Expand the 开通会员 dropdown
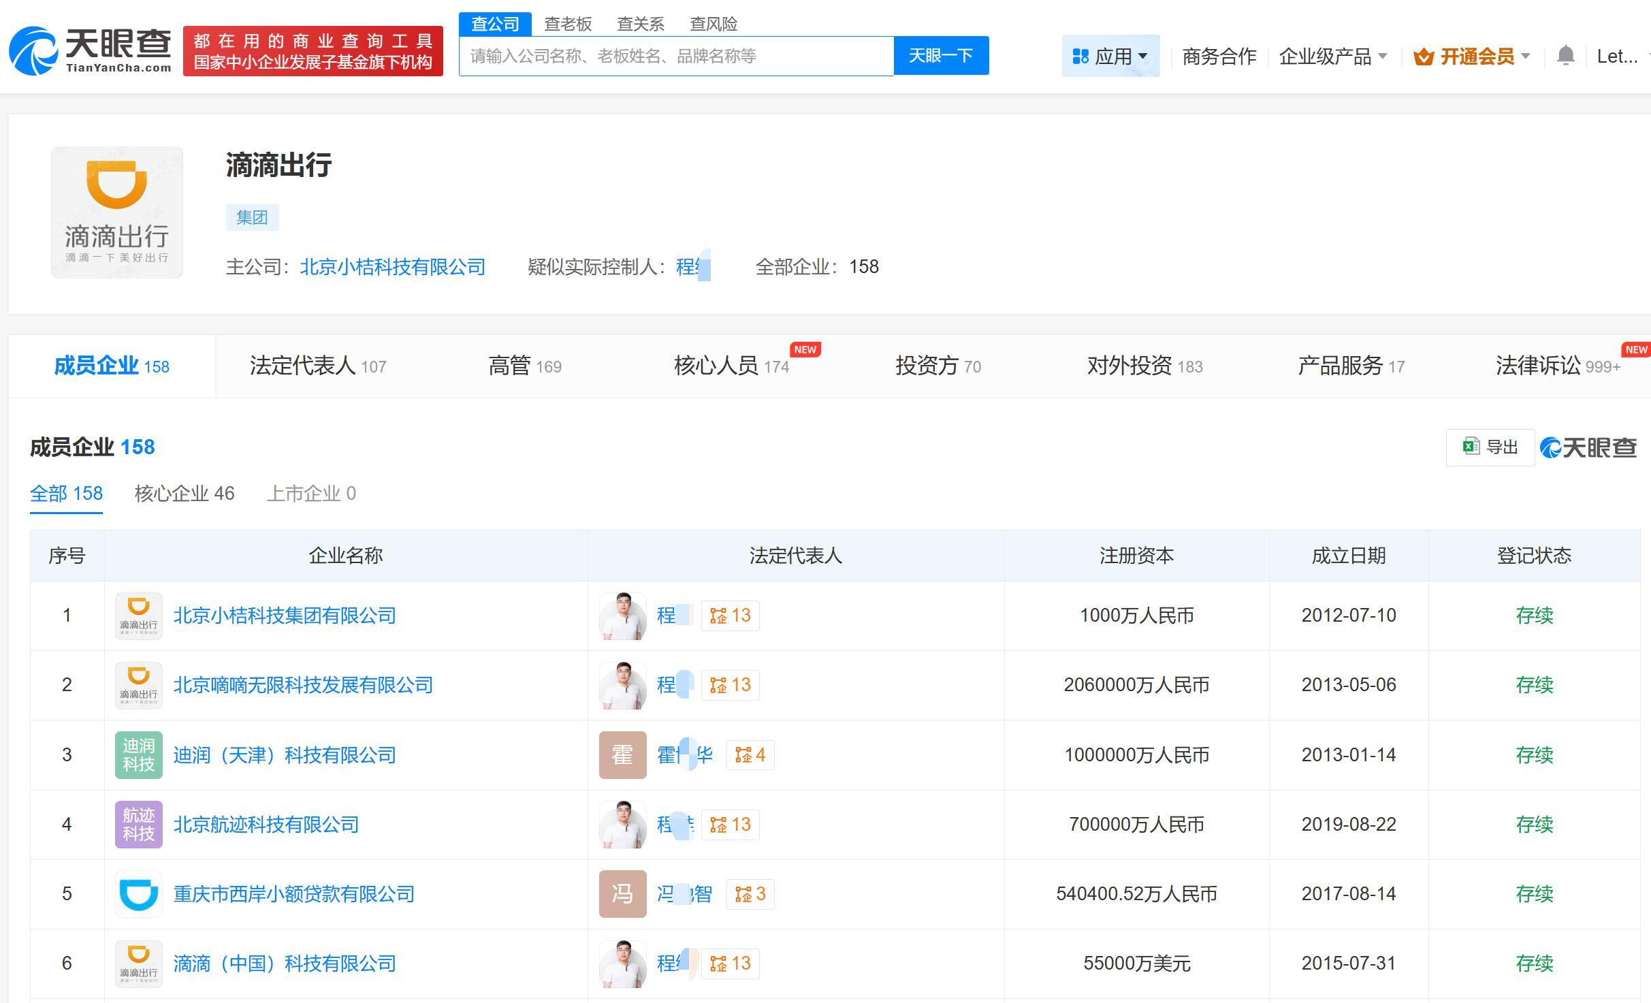This screenshot has height=1003, width=1651. click(1472, 57)
